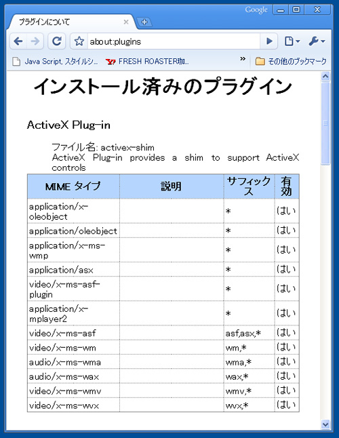Open the page menu icon
The image size is (339, 438).
[292, 41]
